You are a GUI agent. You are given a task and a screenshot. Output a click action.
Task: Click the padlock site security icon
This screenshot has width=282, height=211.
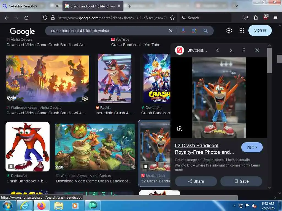point(53,18)
